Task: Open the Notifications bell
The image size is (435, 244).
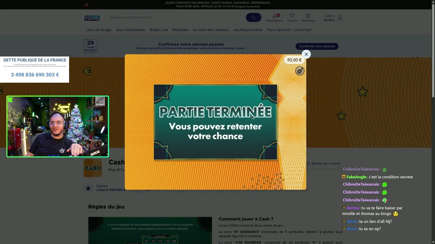Action: (x=275, y=16)
